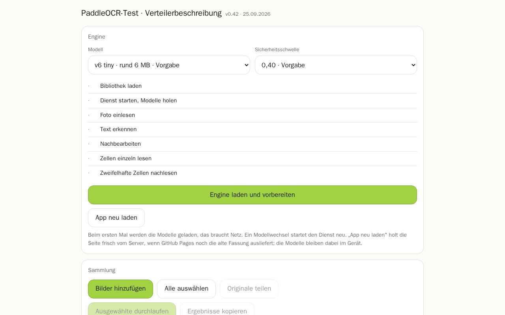Click the step Foto einlesen
Image resolution: width=505 pixels, height=315 pixels.
coord(252,115)
